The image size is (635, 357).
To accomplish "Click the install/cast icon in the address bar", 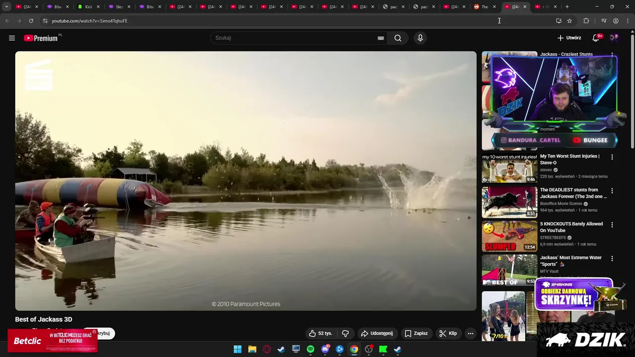I will [x=559, y=21].
